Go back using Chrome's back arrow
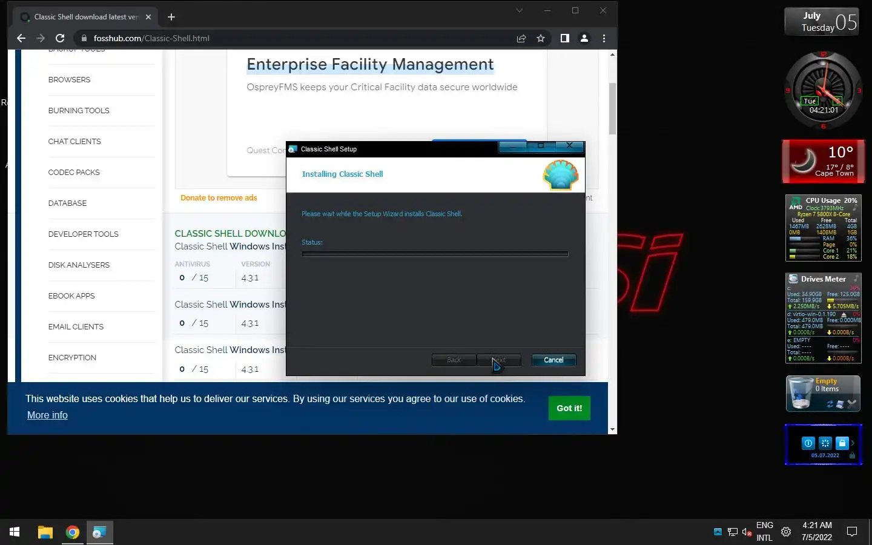The image size is (872, 545). pyautogui.click(x=21, y=38)
